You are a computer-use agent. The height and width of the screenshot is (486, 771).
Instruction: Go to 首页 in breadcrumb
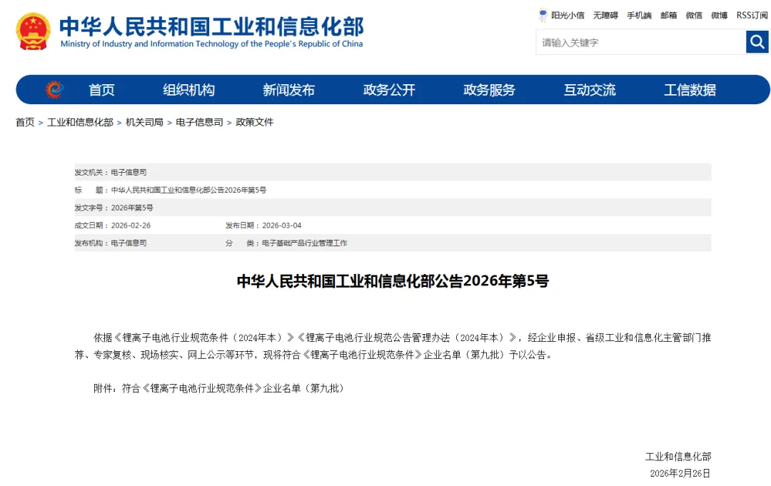(x=25, y=122)
